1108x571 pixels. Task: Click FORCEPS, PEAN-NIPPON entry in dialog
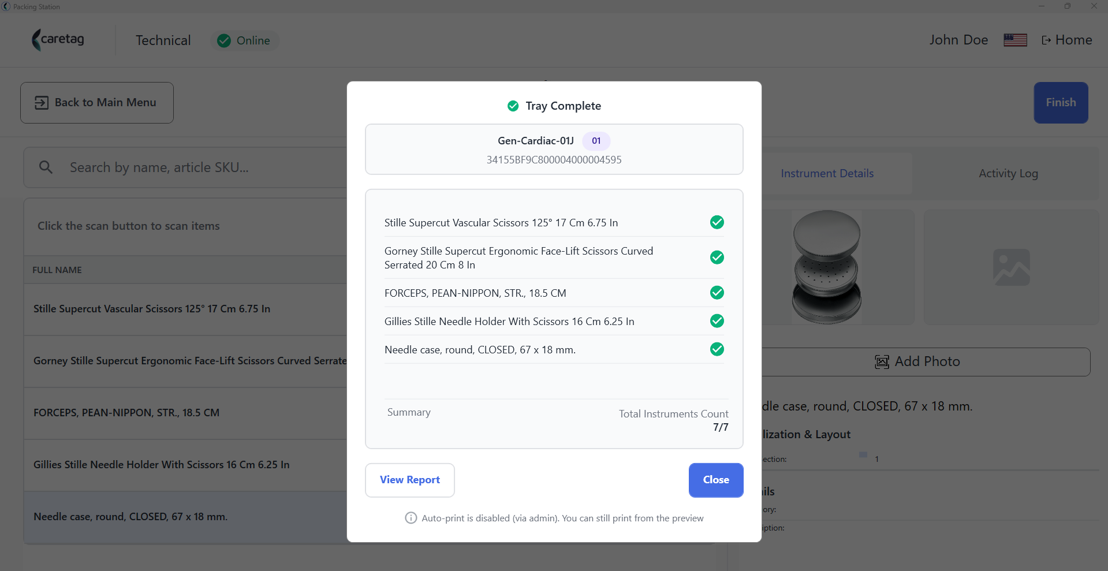tap(475, 293)
